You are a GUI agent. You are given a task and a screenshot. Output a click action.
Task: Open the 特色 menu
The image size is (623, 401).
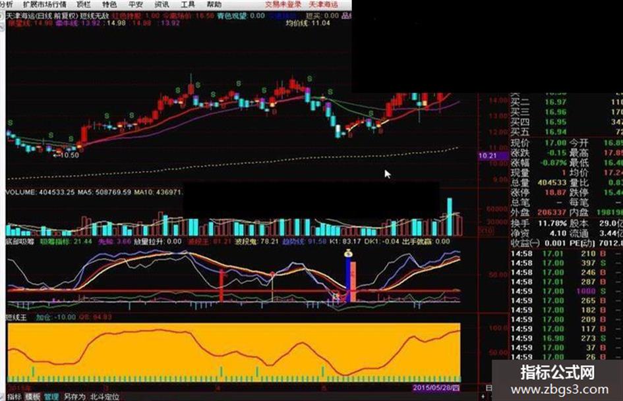coord(109,5)
